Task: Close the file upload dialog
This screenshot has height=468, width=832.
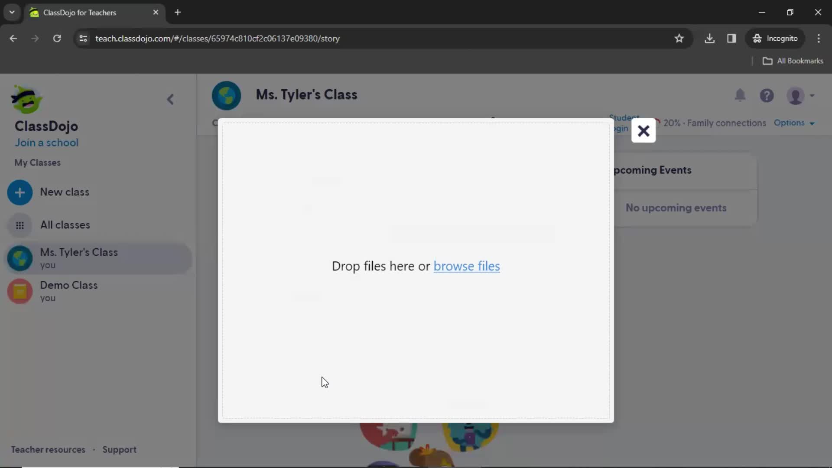Action: 643,131
